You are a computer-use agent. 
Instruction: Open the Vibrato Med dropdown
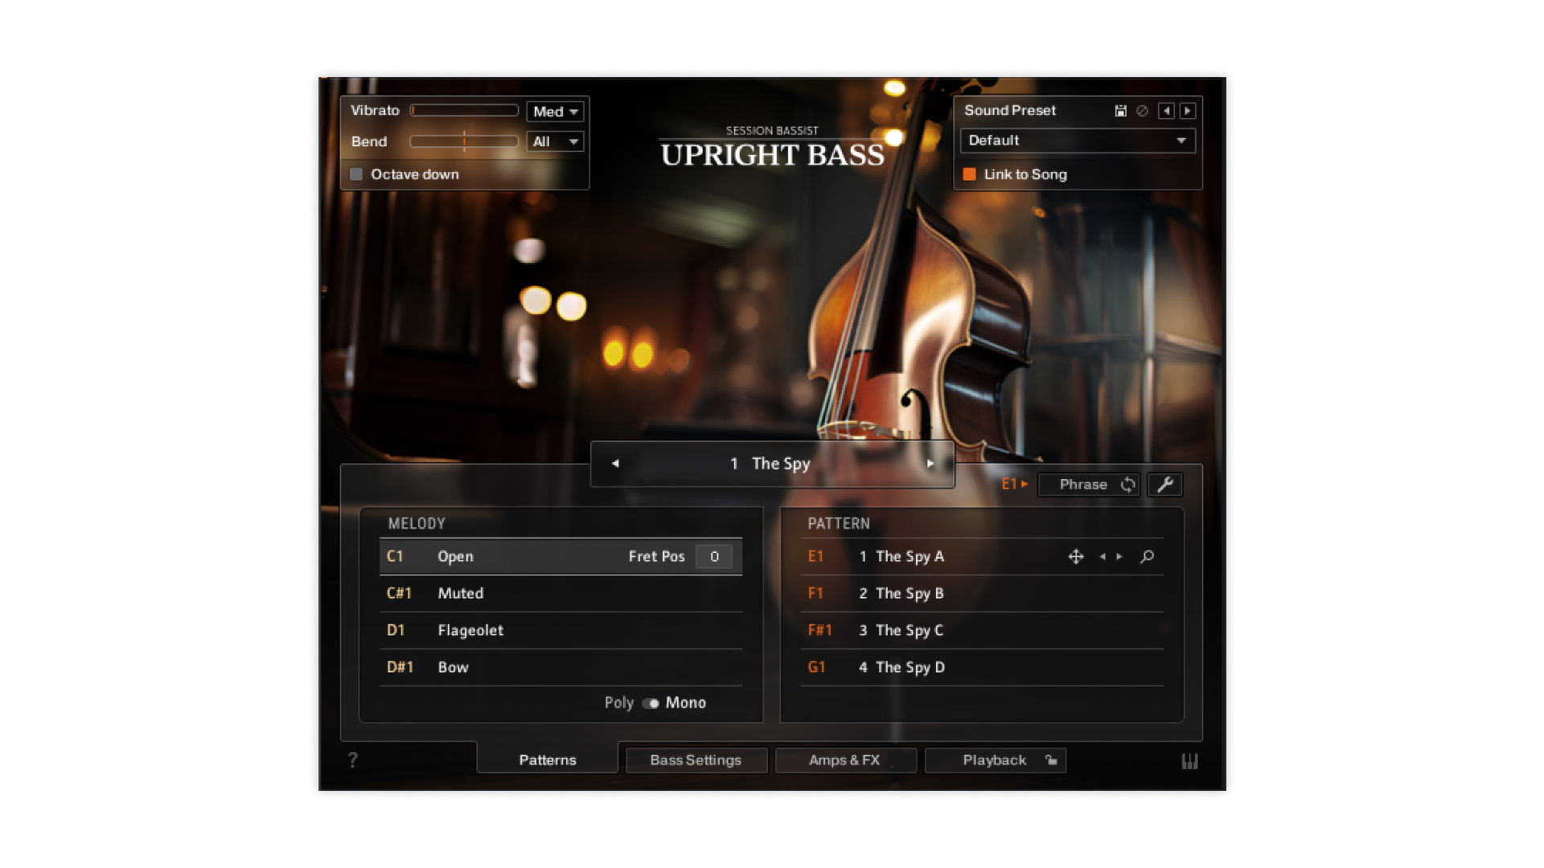tap(555, 112)
